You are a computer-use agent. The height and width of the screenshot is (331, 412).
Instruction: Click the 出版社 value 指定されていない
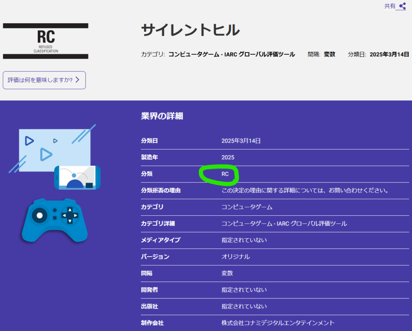[x=244, y=306]
